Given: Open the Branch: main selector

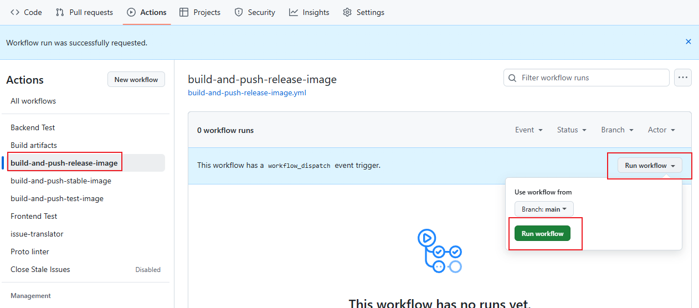Looking at the screenshot, I should 544,209.
